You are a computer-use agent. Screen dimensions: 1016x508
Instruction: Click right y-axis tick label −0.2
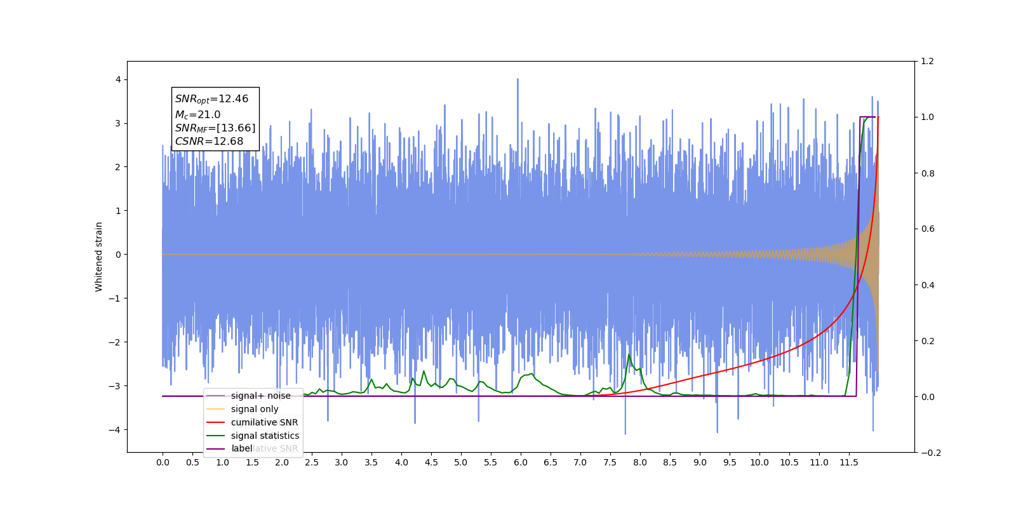pyautogui.click(x=930, y=453)
